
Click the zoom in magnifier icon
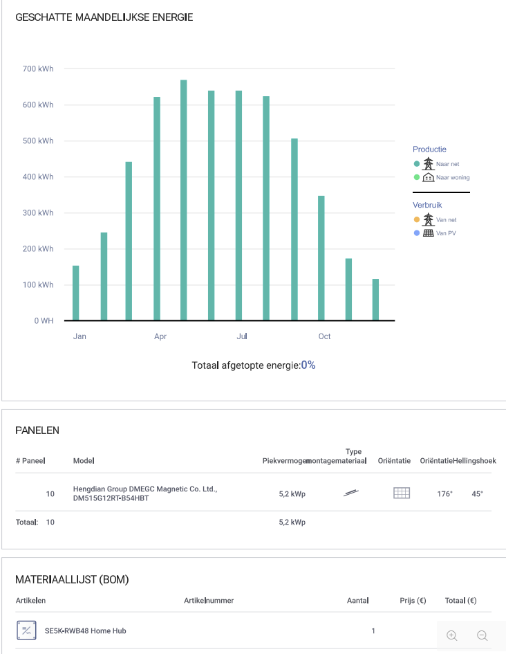pos(452,635)
